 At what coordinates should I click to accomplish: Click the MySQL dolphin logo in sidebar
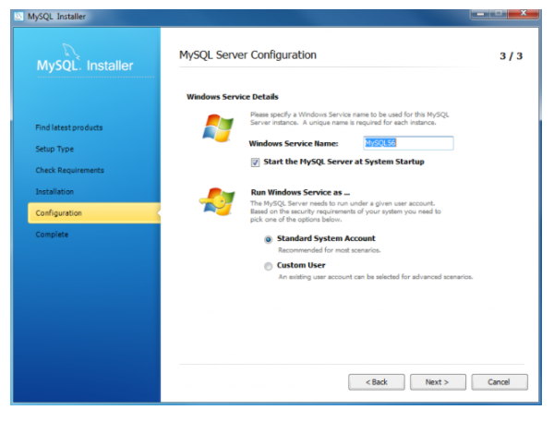pyautogui.click(x=71, y=52)
